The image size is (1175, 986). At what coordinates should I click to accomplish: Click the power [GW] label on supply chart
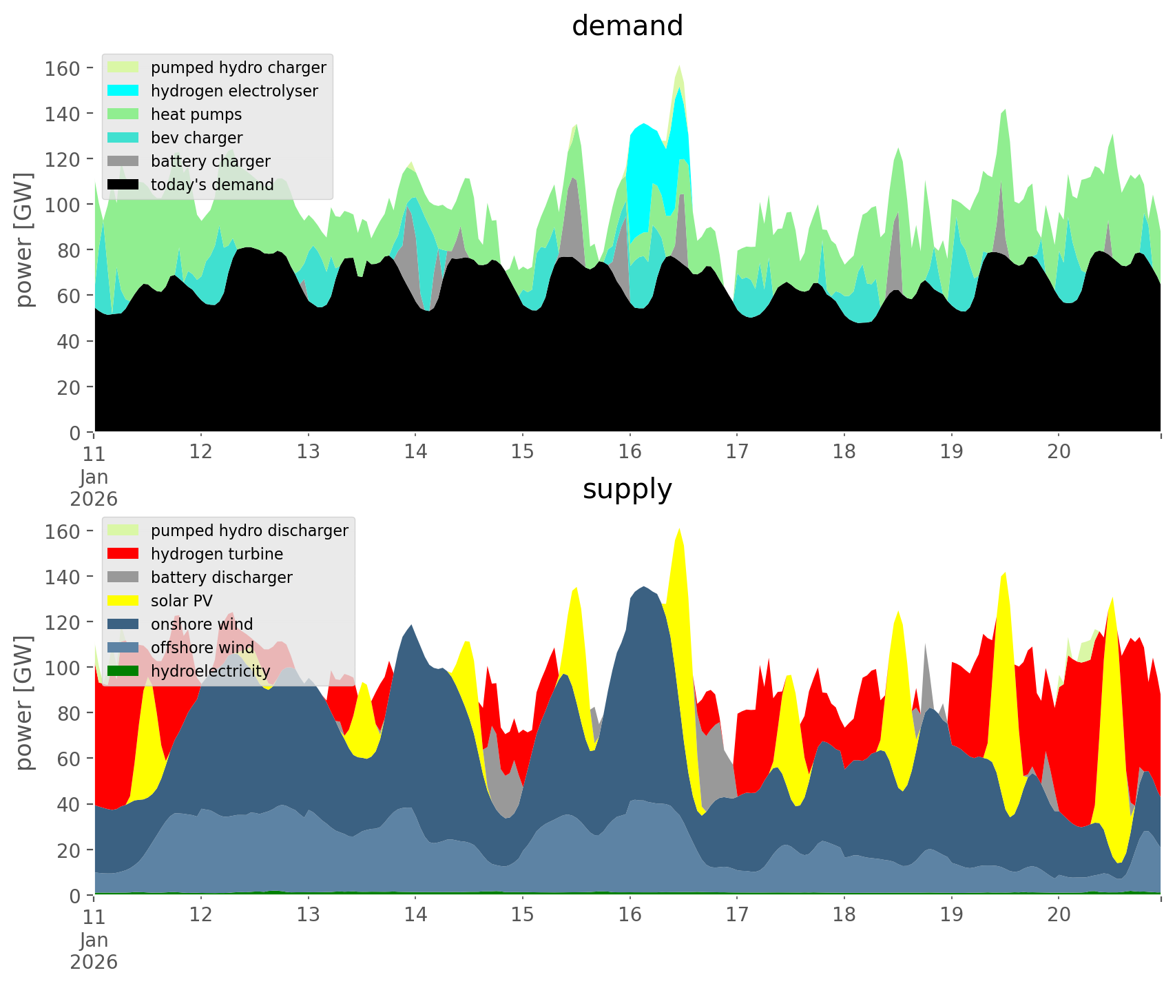point(24,703)
